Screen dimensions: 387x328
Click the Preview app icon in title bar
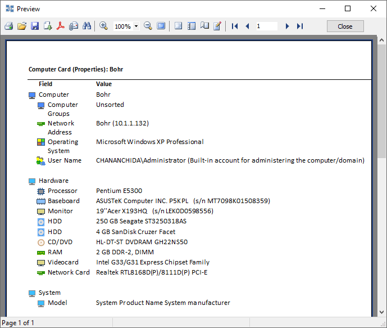pyautogui.click(x=10, y=8)
